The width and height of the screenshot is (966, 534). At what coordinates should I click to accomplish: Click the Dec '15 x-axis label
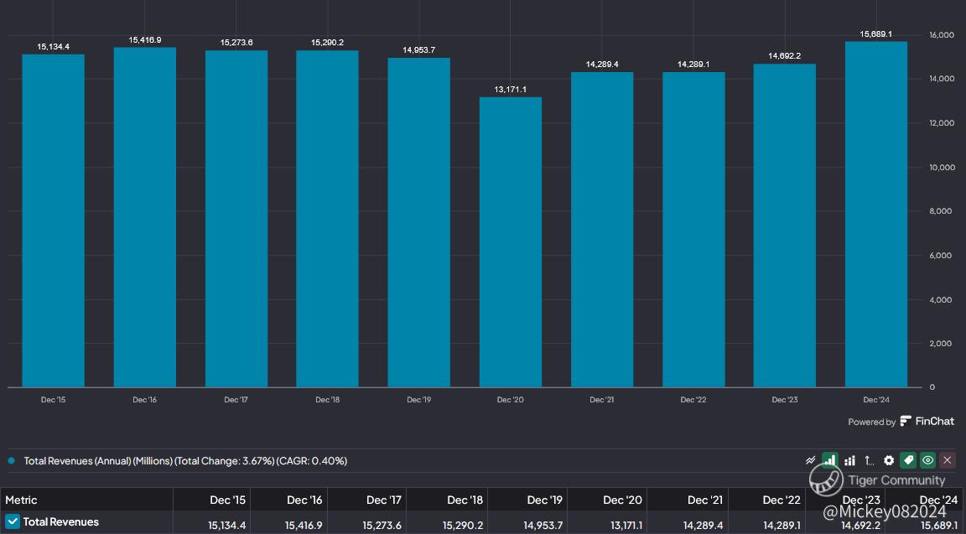click(x=53, y=400)
